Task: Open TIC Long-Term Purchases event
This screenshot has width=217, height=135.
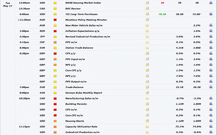Action: click(81, 14)
